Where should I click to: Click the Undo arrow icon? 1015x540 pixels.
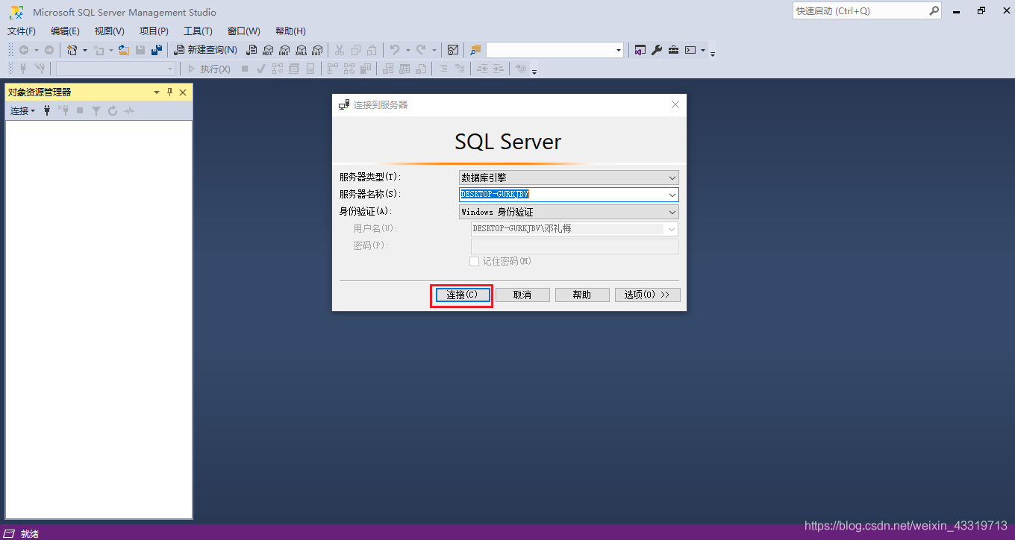(x=395, y=50)
